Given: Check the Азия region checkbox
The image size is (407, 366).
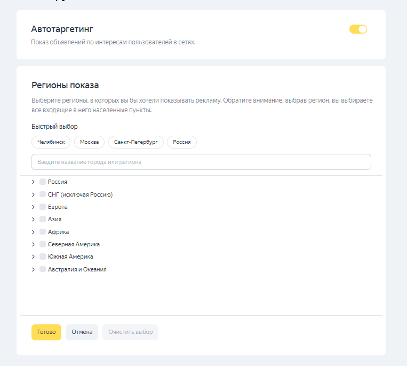Looking at the screenshot, I should pyautogui.click(x=43, y=219).
